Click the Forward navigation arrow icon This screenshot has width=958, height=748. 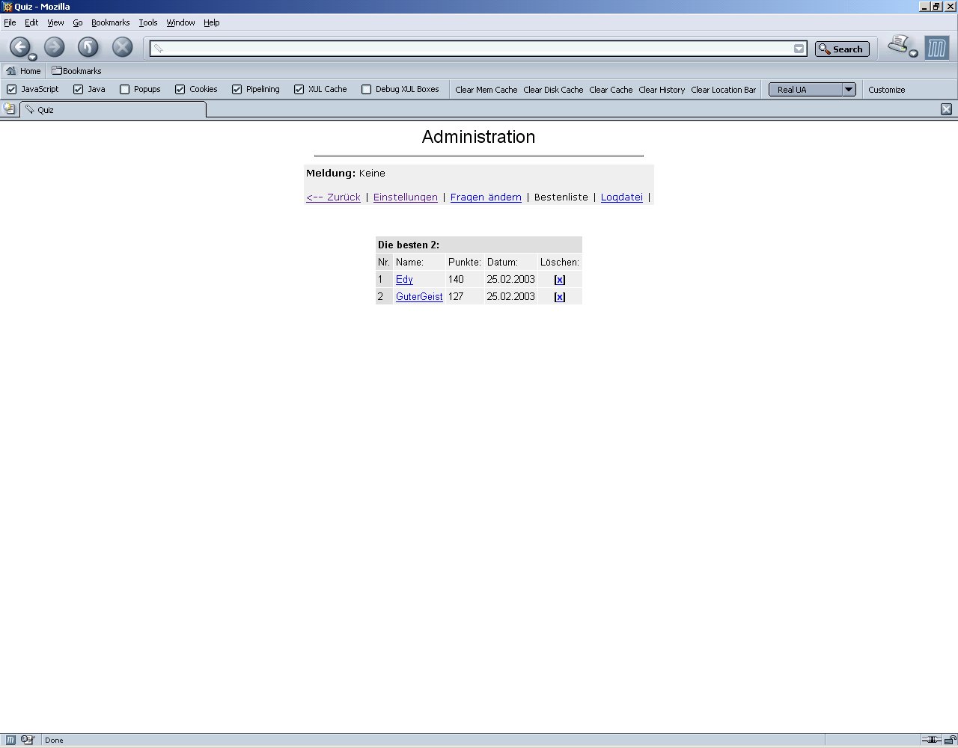click(54, 47)
